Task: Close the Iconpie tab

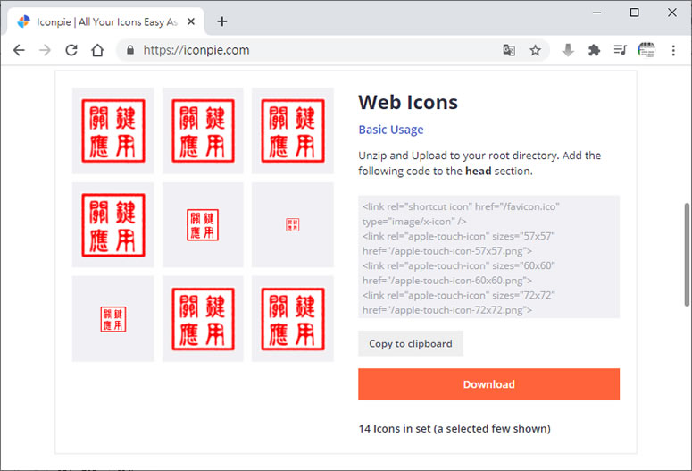Action: coord(195,21)
